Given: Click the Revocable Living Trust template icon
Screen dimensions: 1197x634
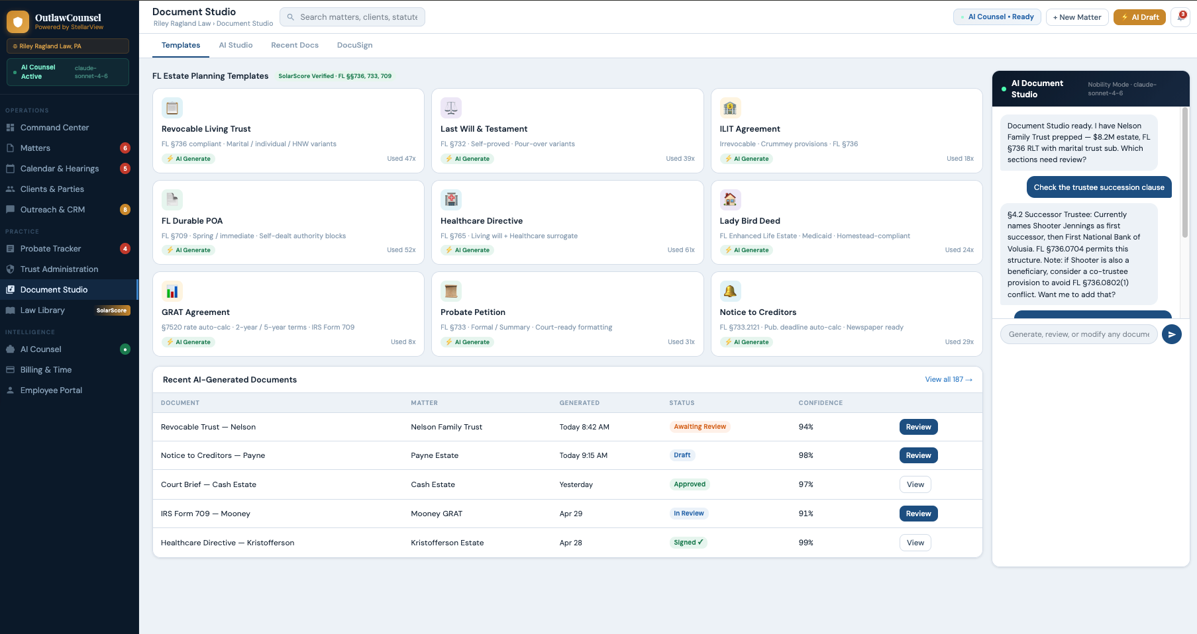Looking at the screenshot, I should pos(172,108).
